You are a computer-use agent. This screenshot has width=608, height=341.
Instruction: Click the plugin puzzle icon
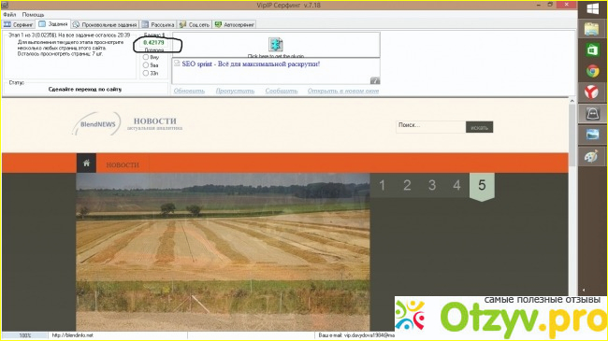pyautogui.click(x=276, y=45)
